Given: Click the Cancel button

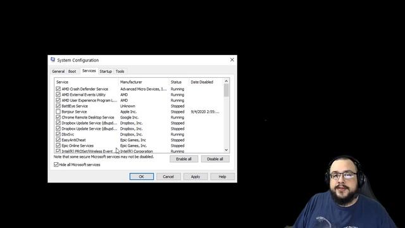Looking at the screenshot, I should tap(168, 177).
